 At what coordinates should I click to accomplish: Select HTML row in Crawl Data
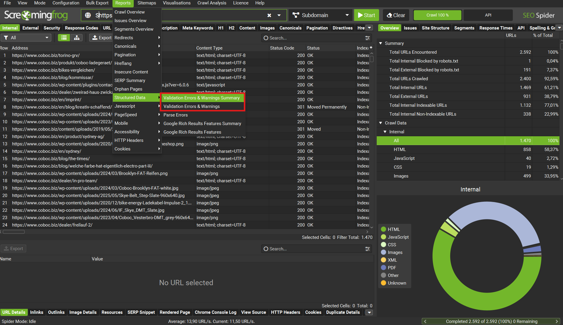click(468, 150)
